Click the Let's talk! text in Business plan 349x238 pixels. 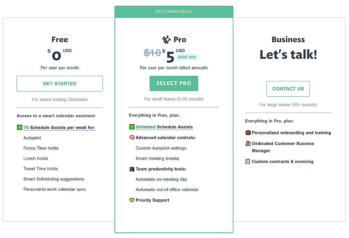pos(288,54)
